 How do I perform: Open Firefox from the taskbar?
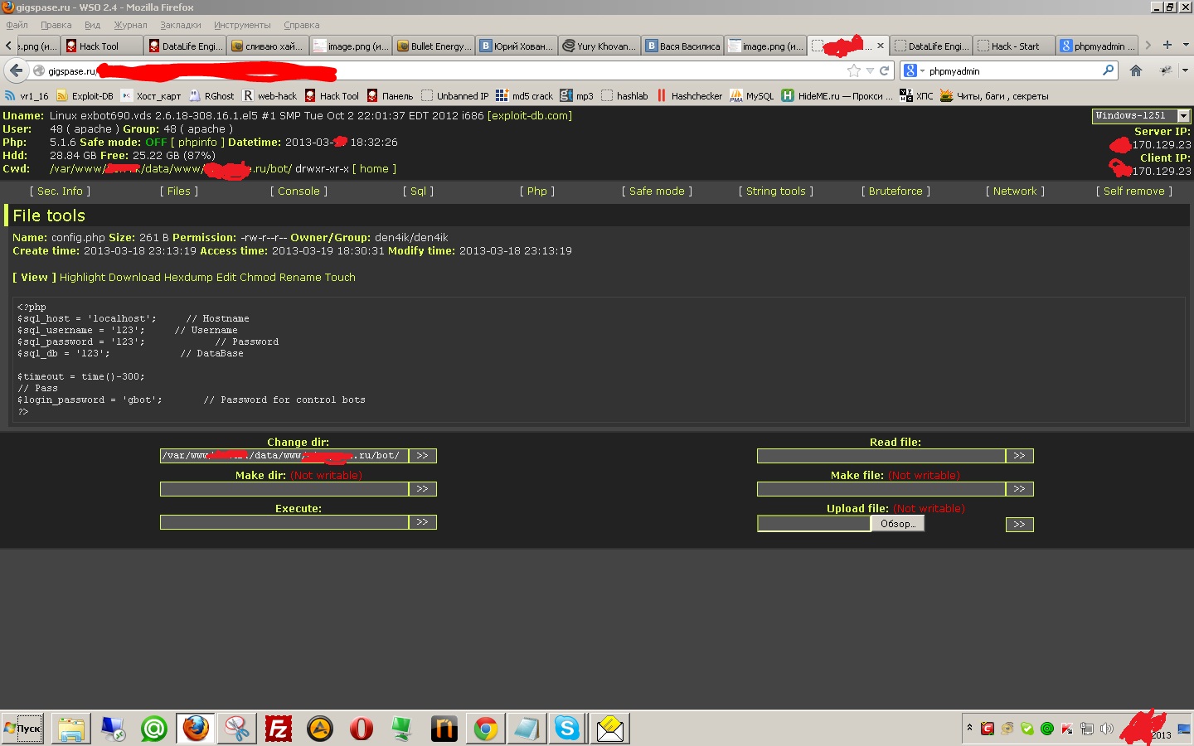(x=196, y=729)
